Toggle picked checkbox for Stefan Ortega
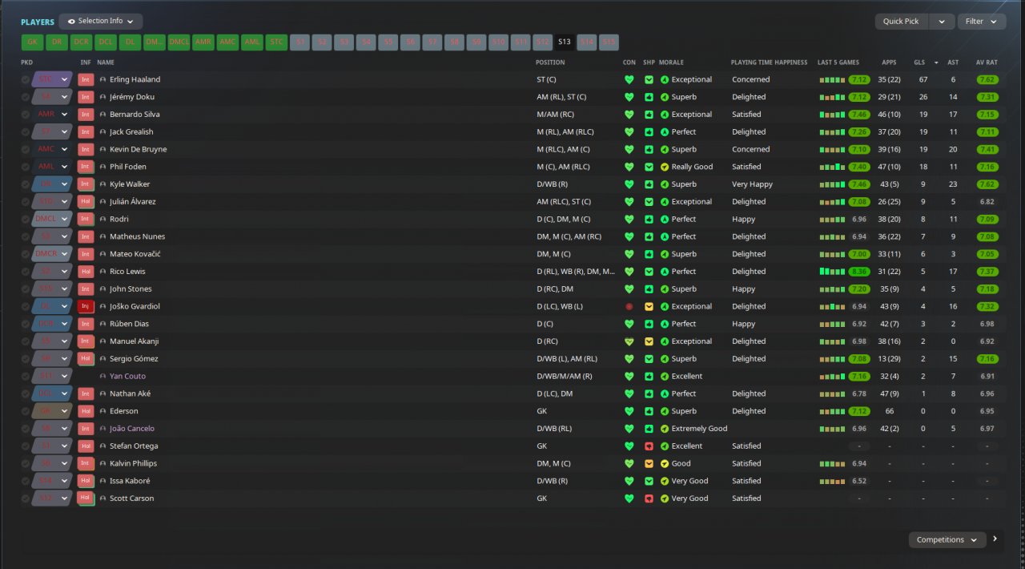This screenshot has width=1025, height=569. (26, 446)
